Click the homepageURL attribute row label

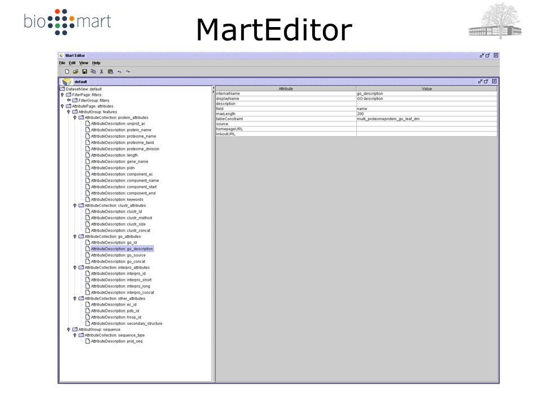click(229, 129)
